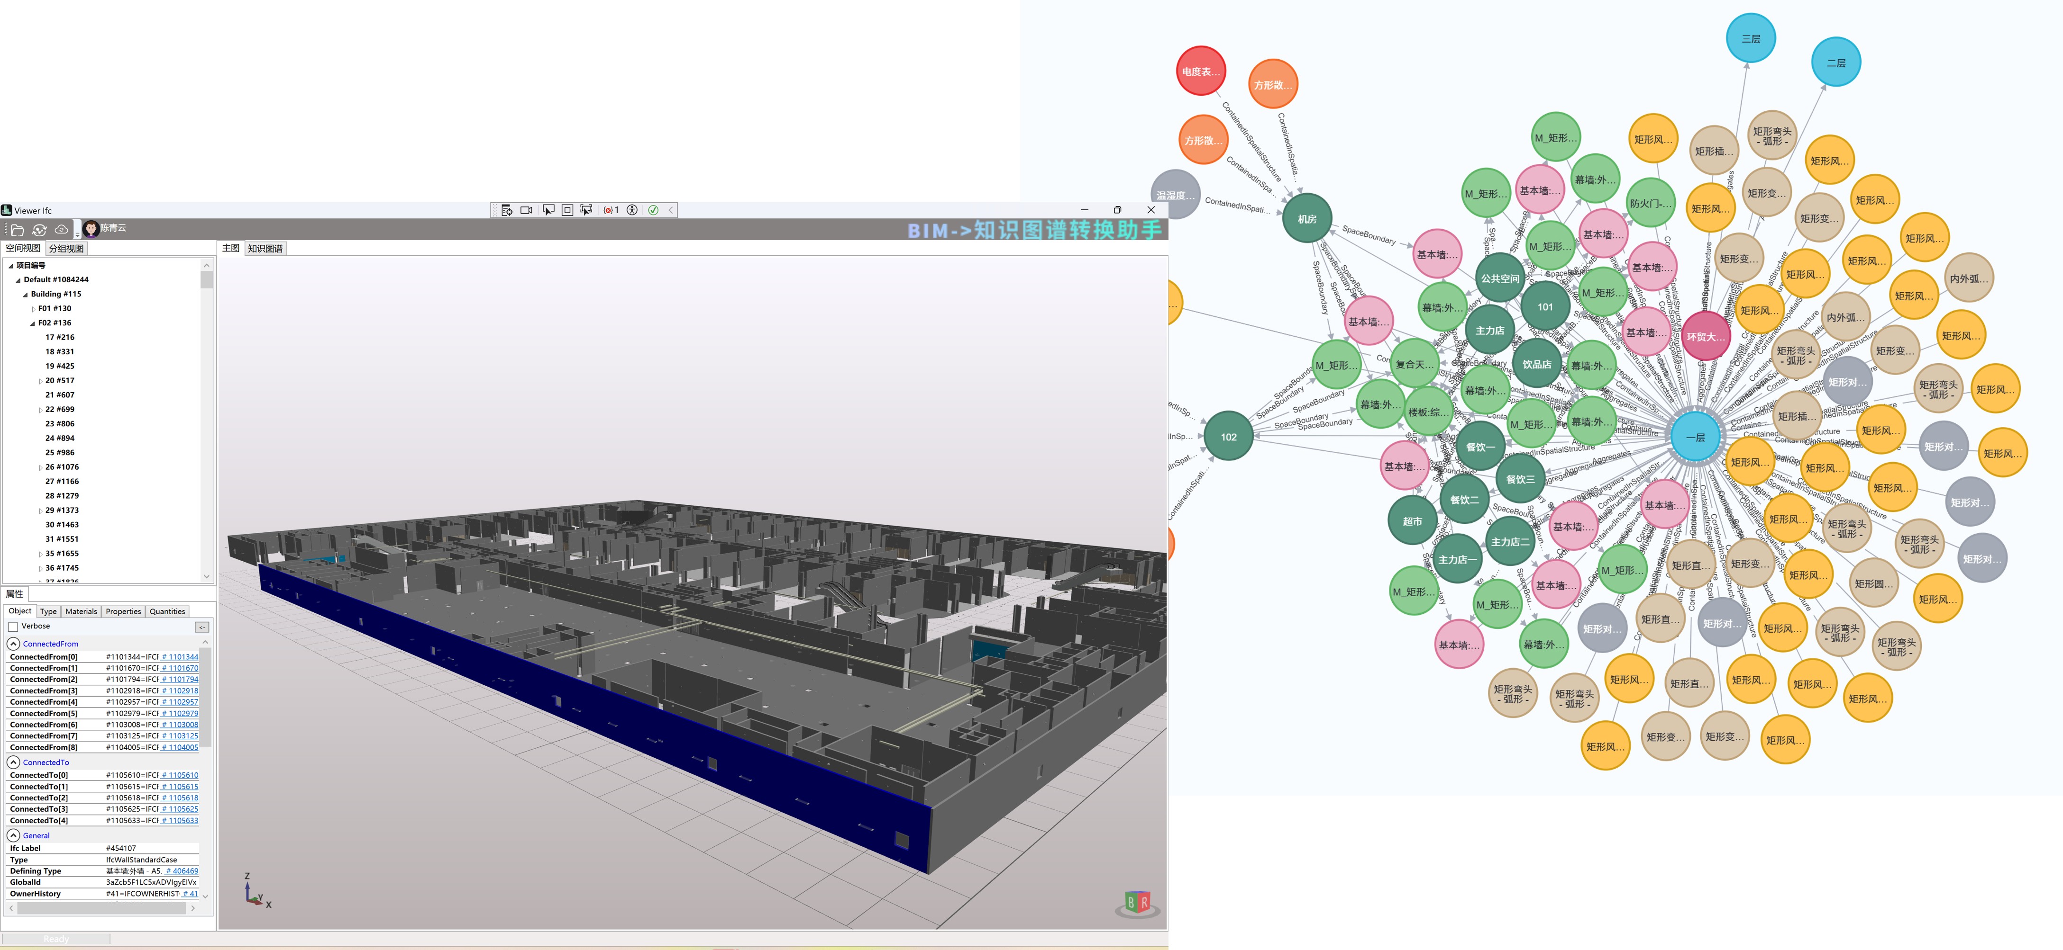Open the Materials properties tab
Screen dimensions: 2063x950
point(81,611)
